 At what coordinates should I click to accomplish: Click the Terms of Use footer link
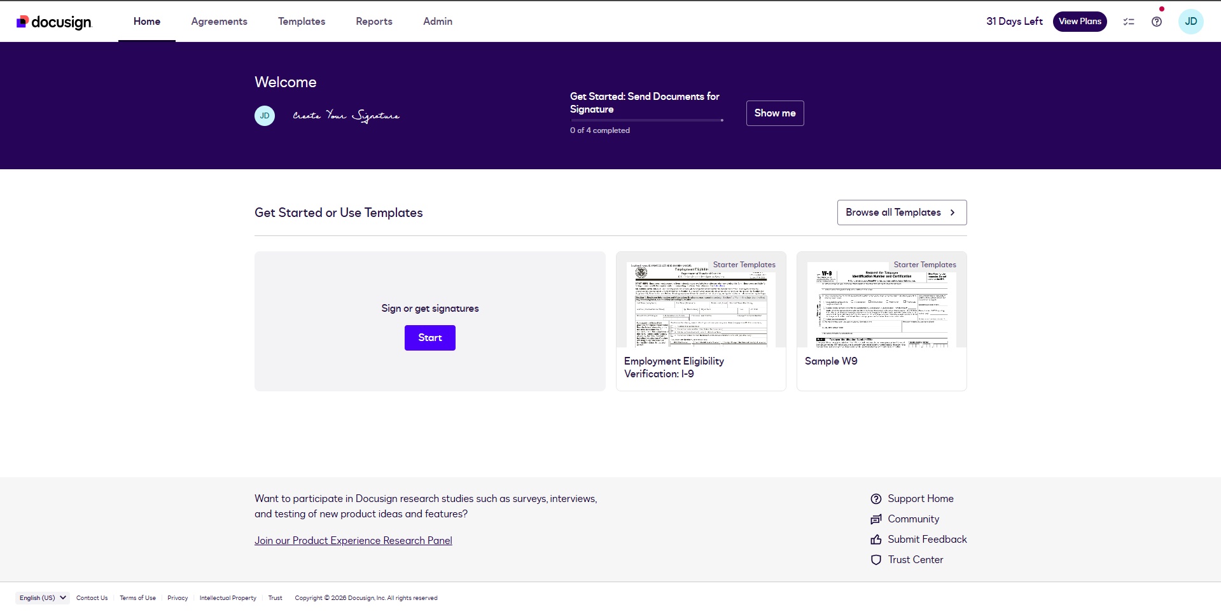(x=137, y=598)
